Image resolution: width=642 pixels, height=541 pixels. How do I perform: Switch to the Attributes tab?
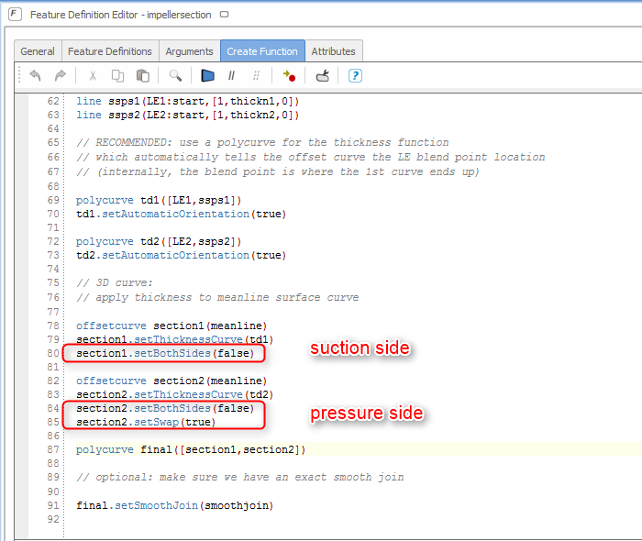(333, 51)
